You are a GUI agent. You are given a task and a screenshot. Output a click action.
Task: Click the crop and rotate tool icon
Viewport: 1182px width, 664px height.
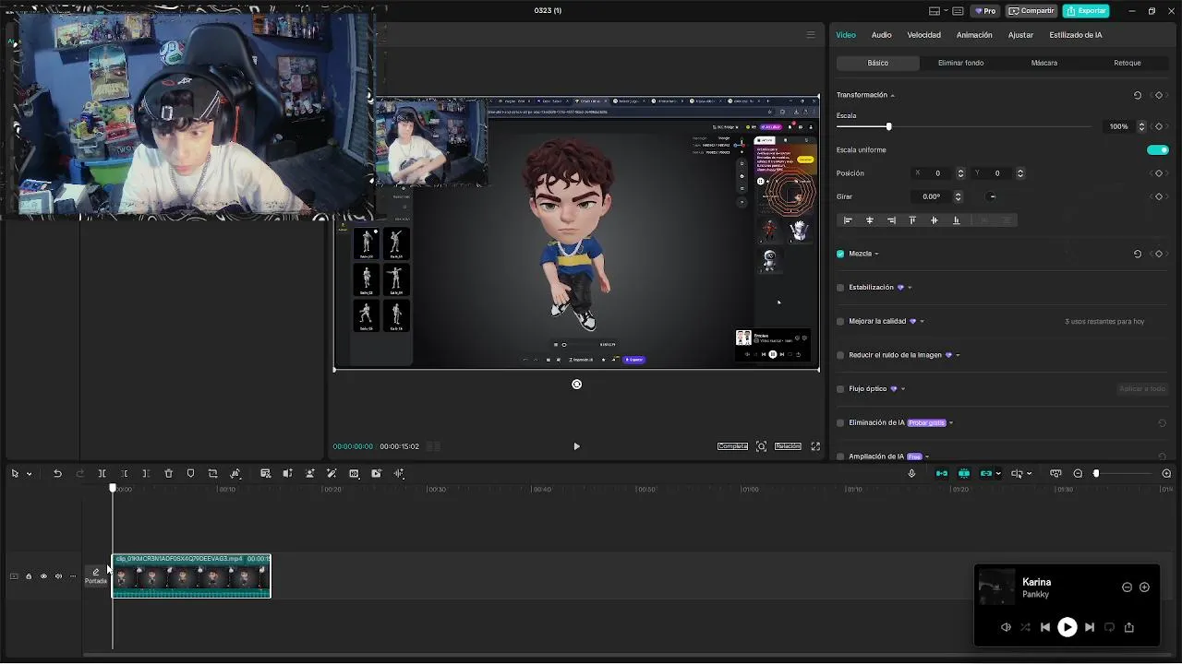212,473
